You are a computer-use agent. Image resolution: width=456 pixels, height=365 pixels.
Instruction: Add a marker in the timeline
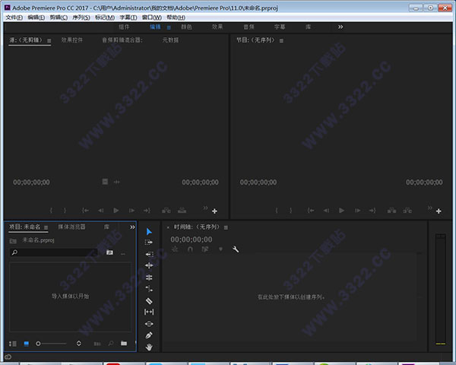coord(220,249)
